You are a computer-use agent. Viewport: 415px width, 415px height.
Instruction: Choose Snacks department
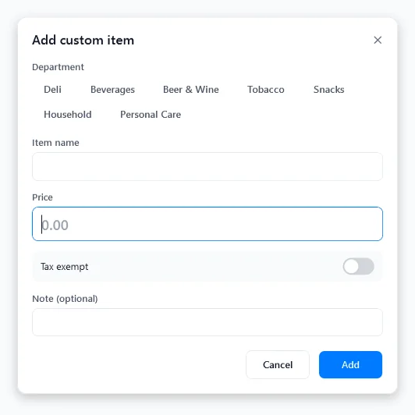click(328, 90)
